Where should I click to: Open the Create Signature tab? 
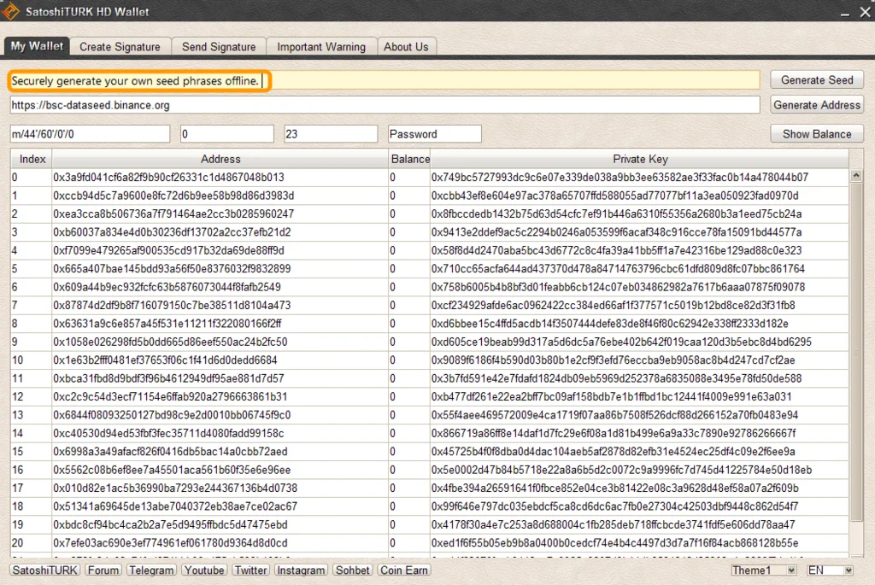point(120,47)
